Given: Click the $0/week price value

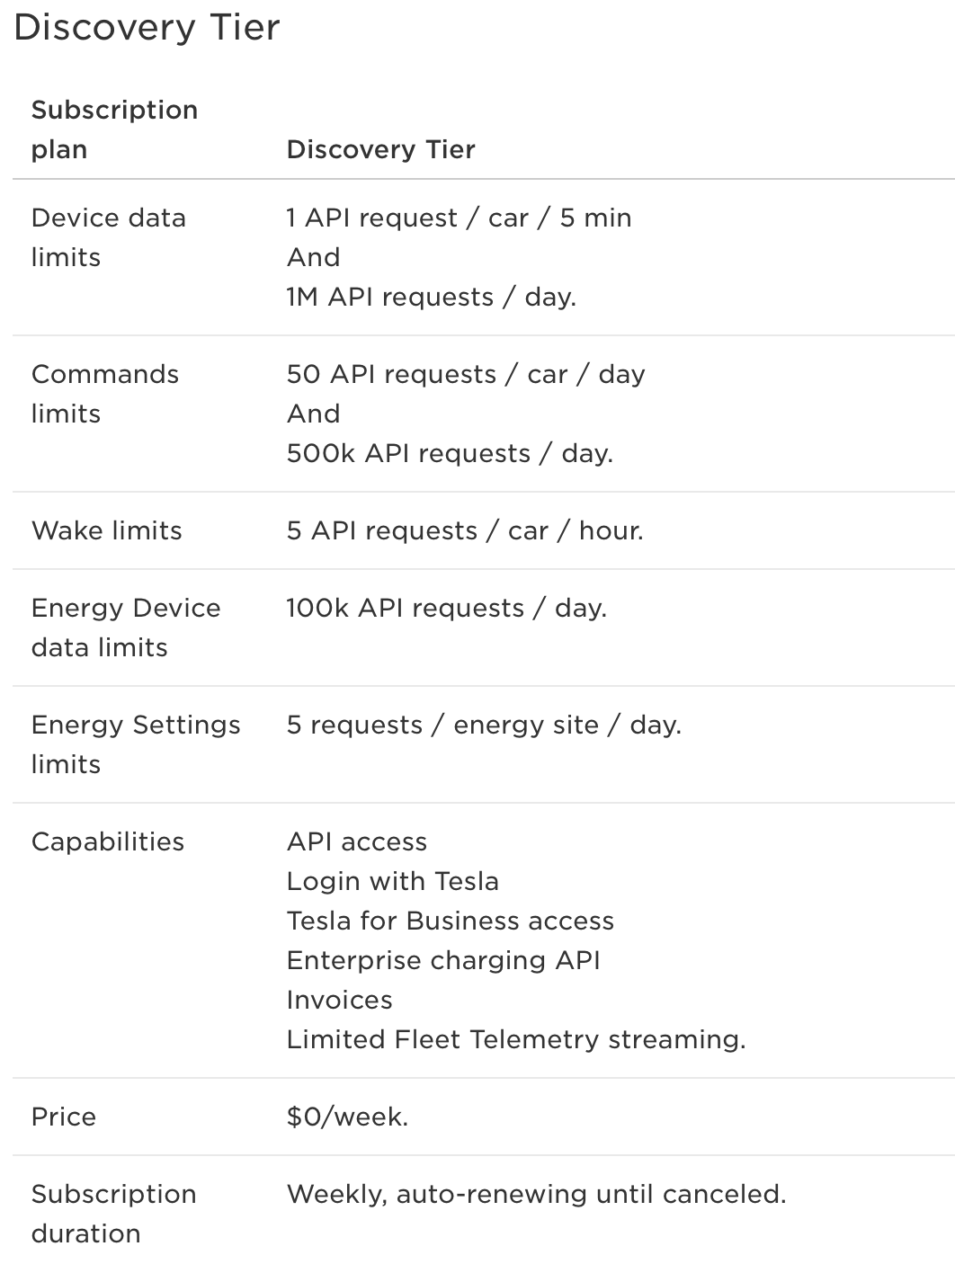Looking at the screenshot, I should coord(347,1117).
